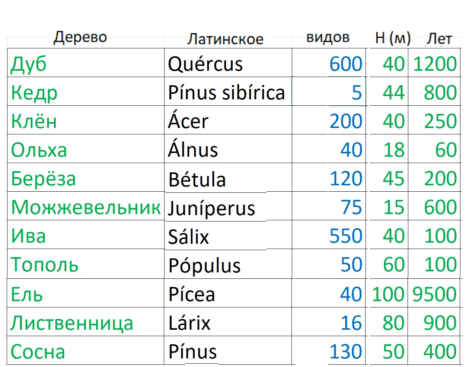This screenshot has width=466, height=367.
Task: Click the Латинское column header
Action: pos(226,39)
